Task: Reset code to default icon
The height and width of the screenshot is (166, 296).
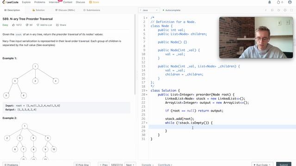Action: 278,10
